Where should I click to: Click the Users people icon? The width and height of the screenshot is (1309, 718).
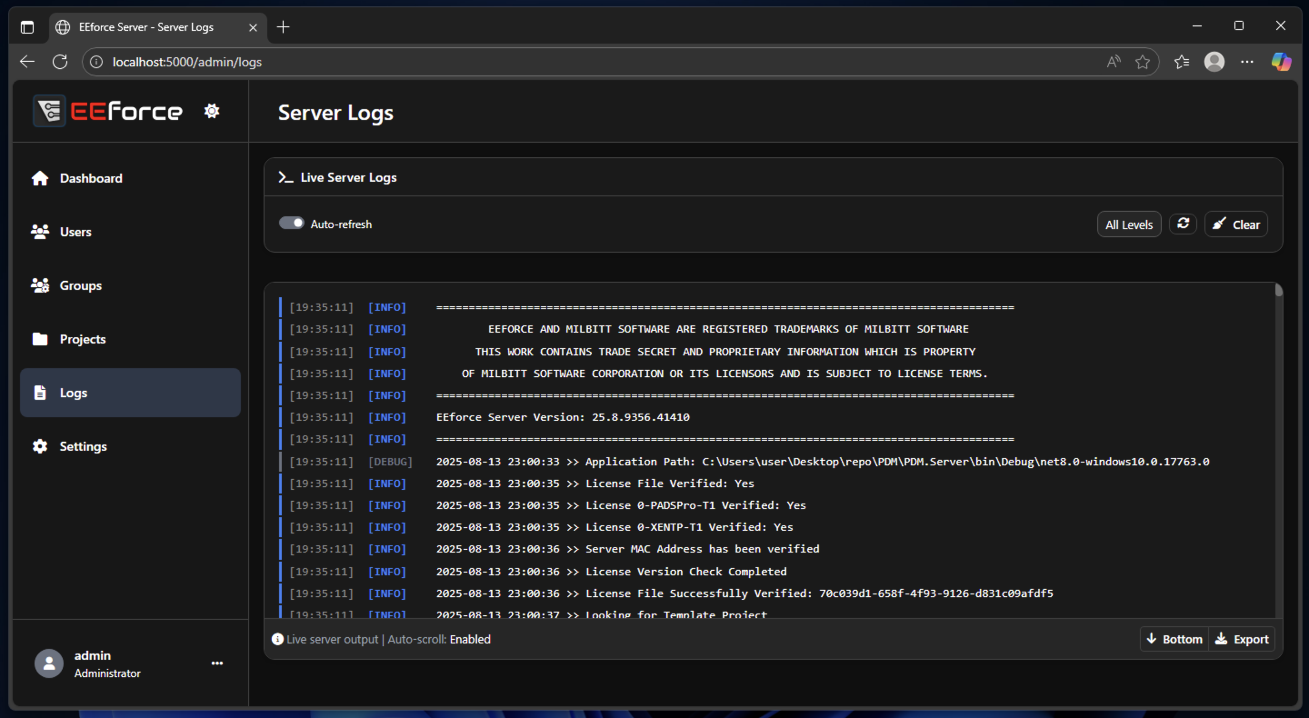click(x=40, y=232)
